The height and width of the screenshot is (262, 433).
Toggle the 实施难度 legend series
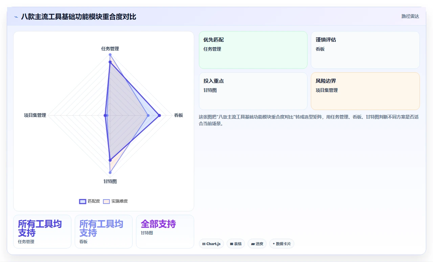116,201
